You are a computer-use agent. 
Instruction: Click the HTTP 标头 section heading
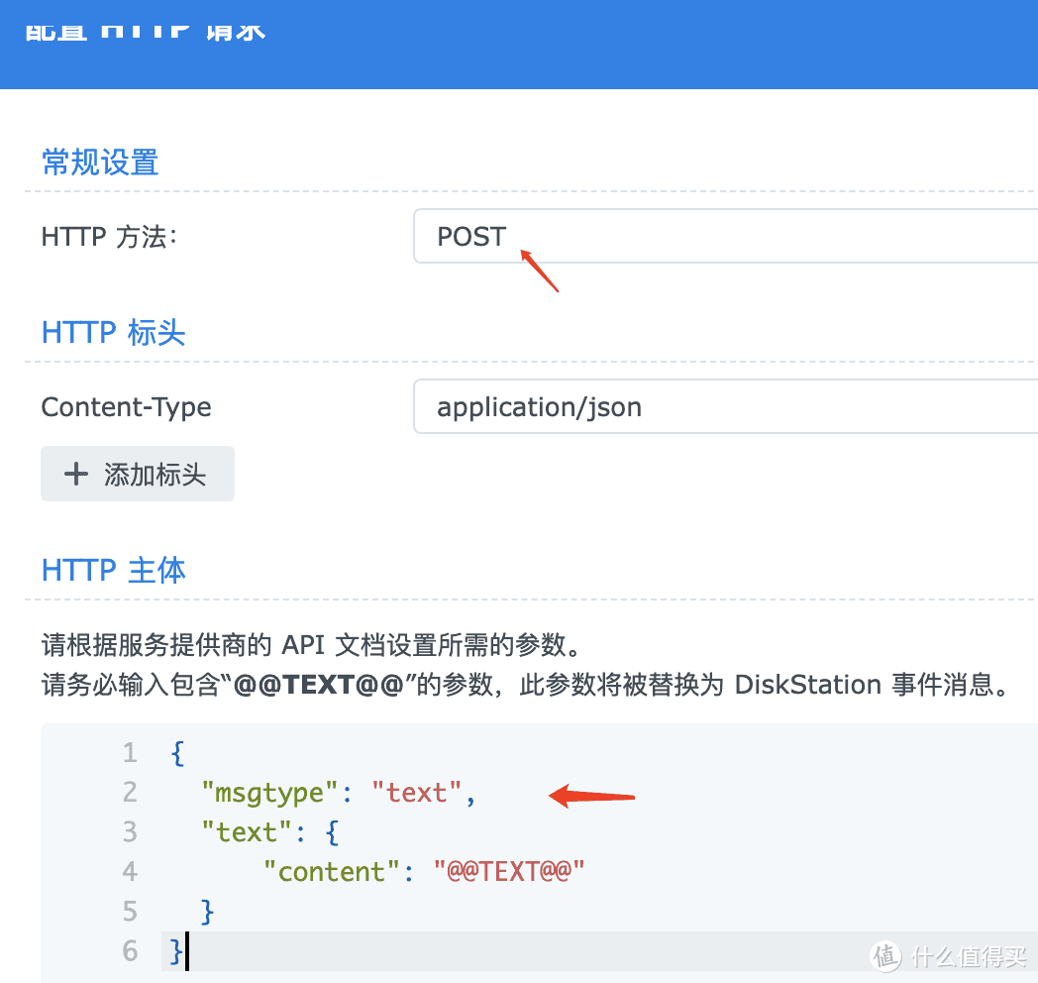(x=114, y=332)
